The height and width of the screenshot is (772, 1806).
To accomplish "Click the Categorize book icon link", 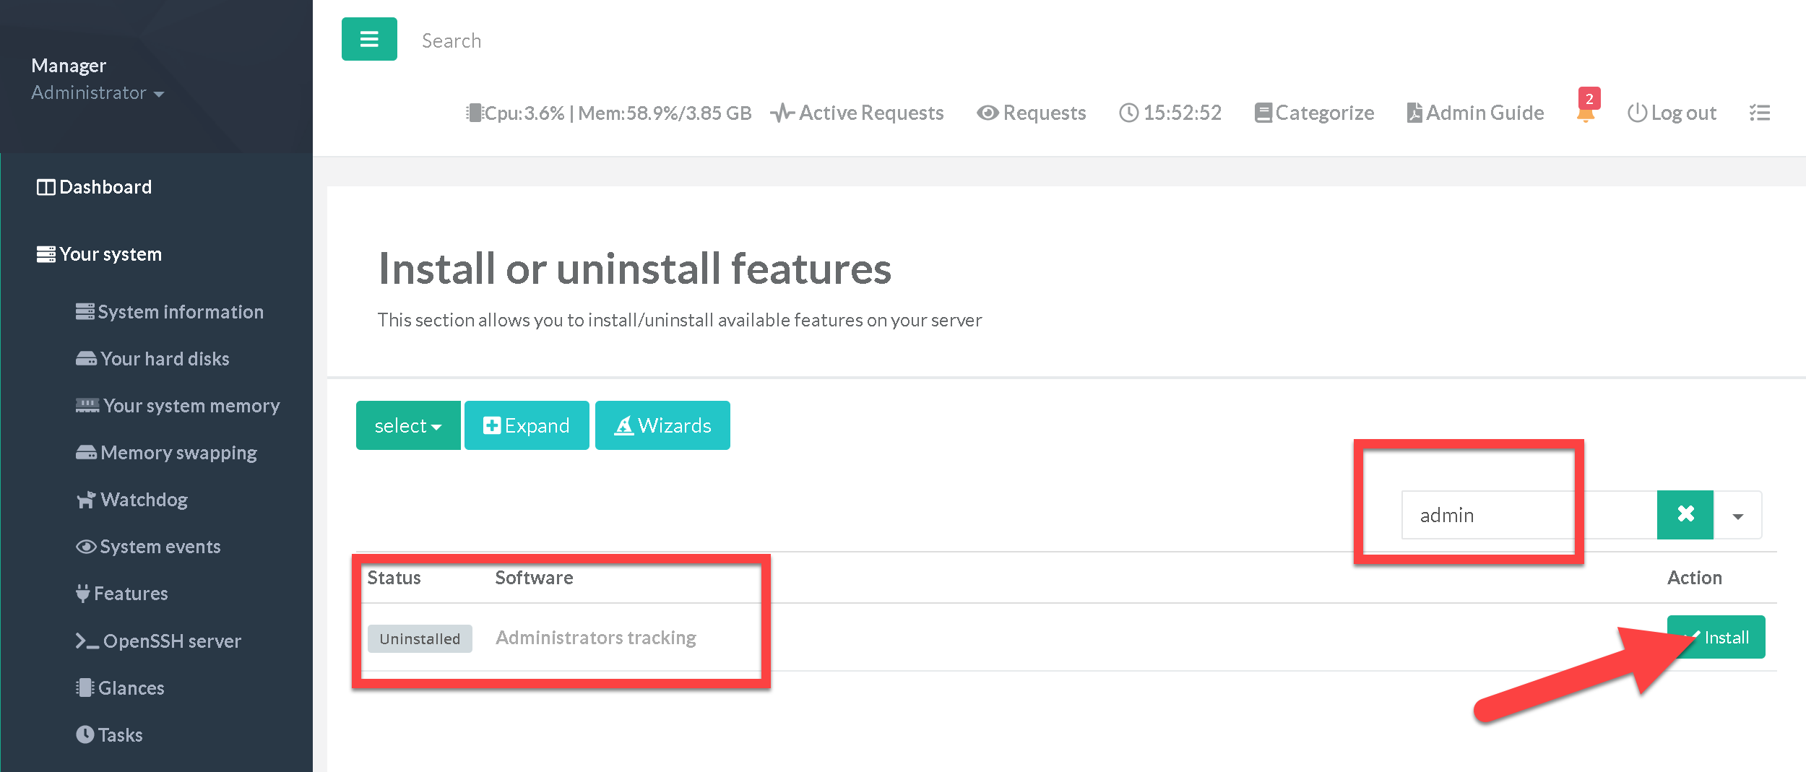I will (1314, 113).
